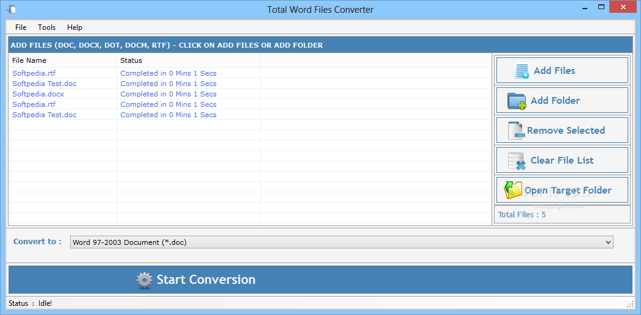Maximize the Total Word Files Converter window

point(601,7)
